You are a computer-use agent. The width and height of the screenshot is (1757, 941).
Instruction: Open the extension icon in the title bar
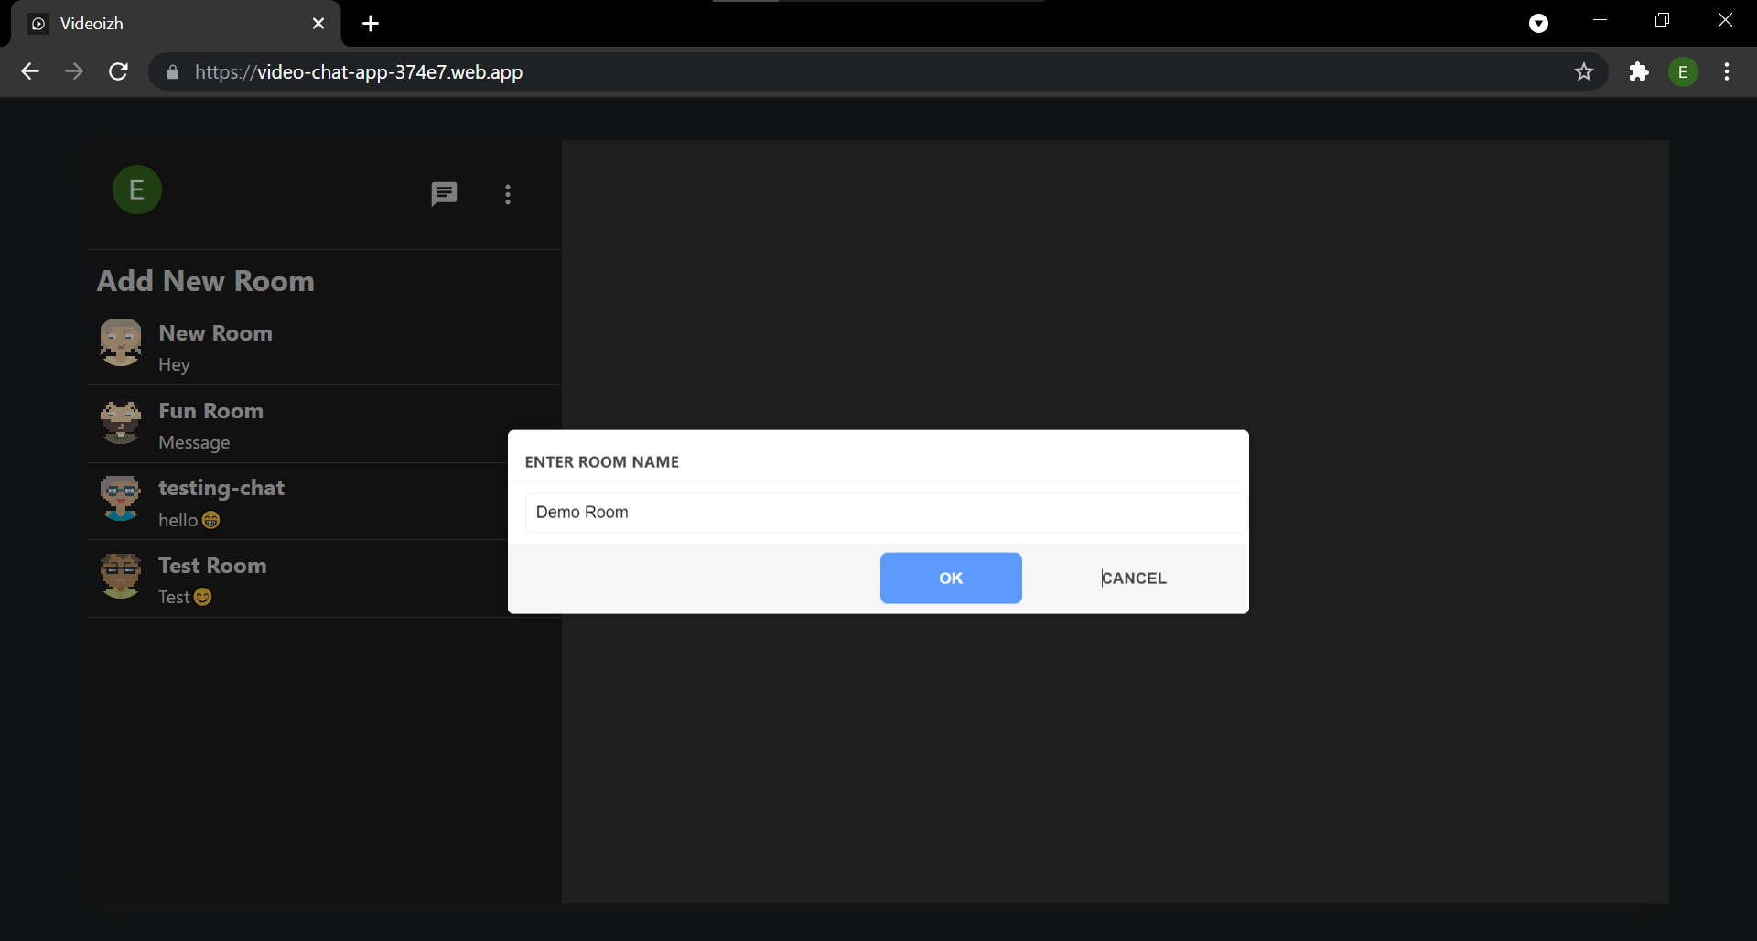point(1538,23)
